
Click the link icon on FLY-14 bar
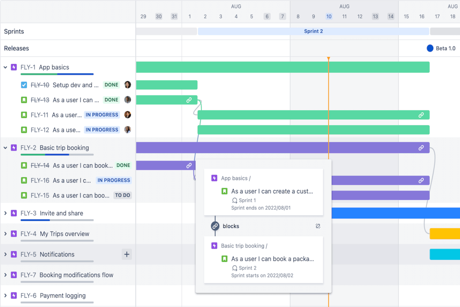pyautogui.click(x=189, y=165)
